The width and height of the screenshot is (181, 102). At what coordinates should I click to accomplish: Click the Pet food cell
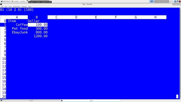[20, 29]
